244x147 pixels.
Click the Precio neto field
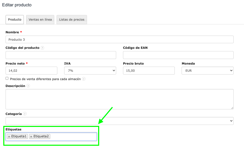point(31,71)
